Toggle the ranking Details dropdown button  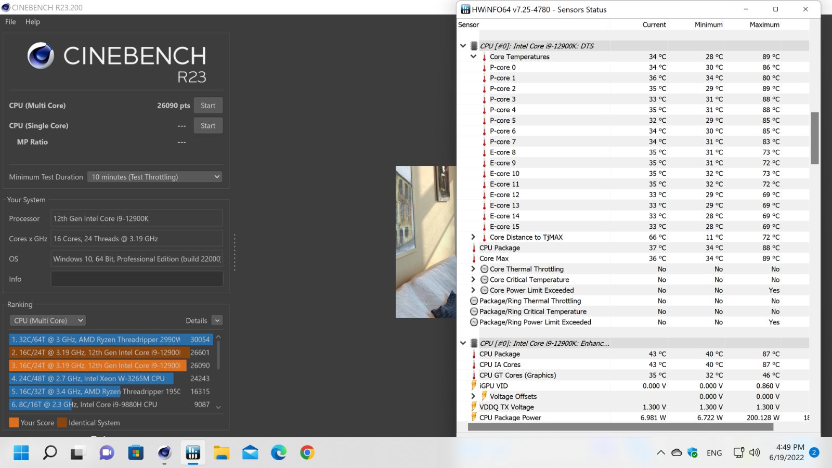[x=217, y=320]
